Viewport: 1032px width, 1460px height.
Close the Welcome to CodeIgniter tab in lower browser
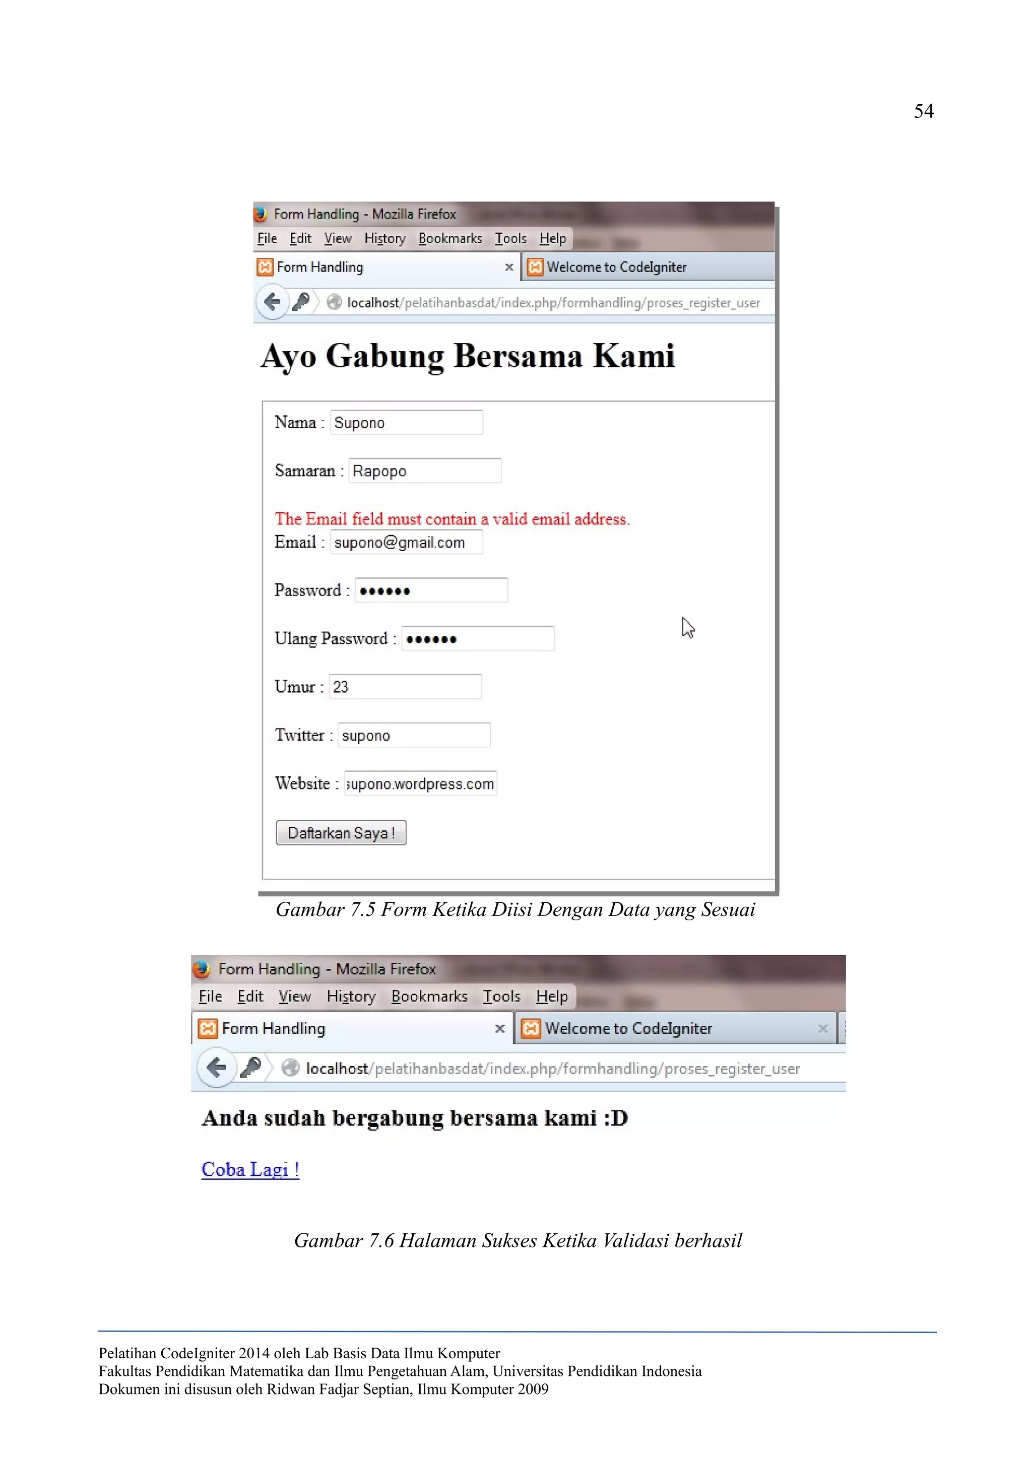(x=822, y=1028)
